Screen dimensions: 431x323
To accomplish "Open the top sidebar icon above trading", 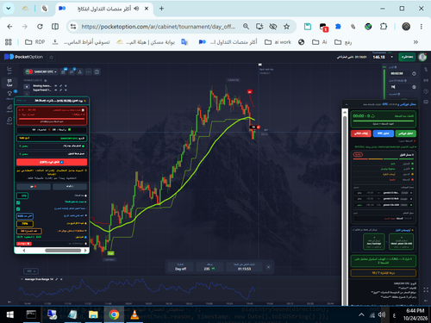I will 9,70.
